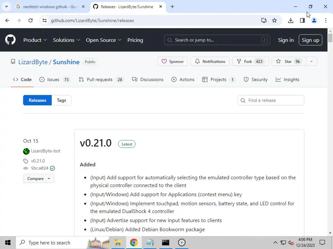Open Windows Start menu
This screenshot has width=333, height=249.
pyautogui.click(x=8, y=243)
